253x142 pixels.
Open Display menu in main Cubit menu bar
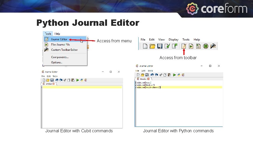(174, 39)
